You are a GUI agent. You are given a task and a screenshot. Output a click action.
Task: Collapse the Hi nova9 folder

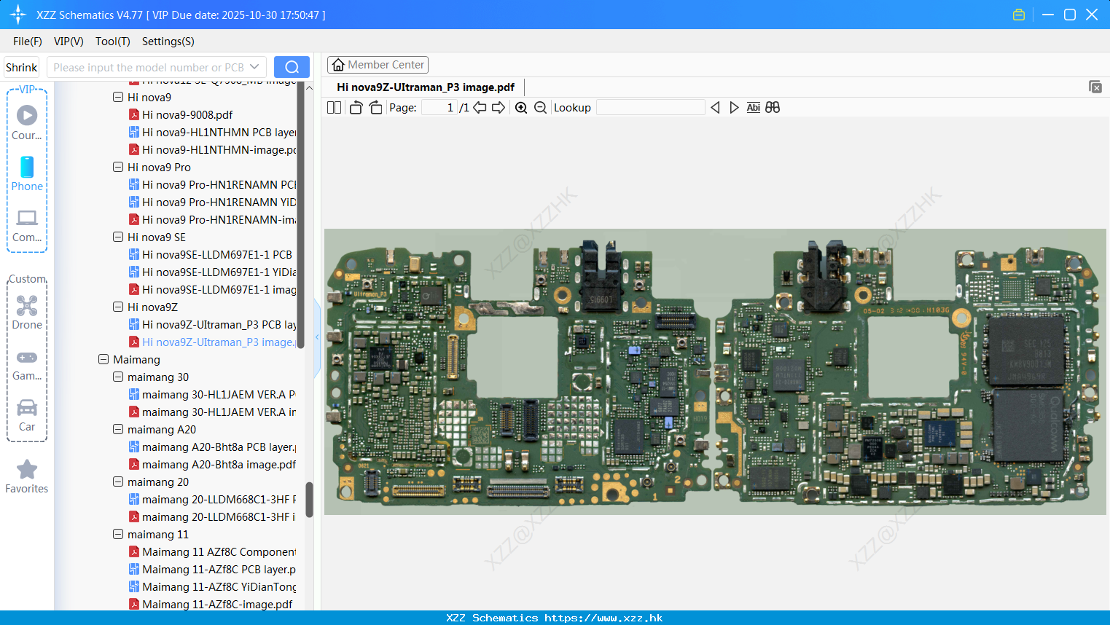118,97
